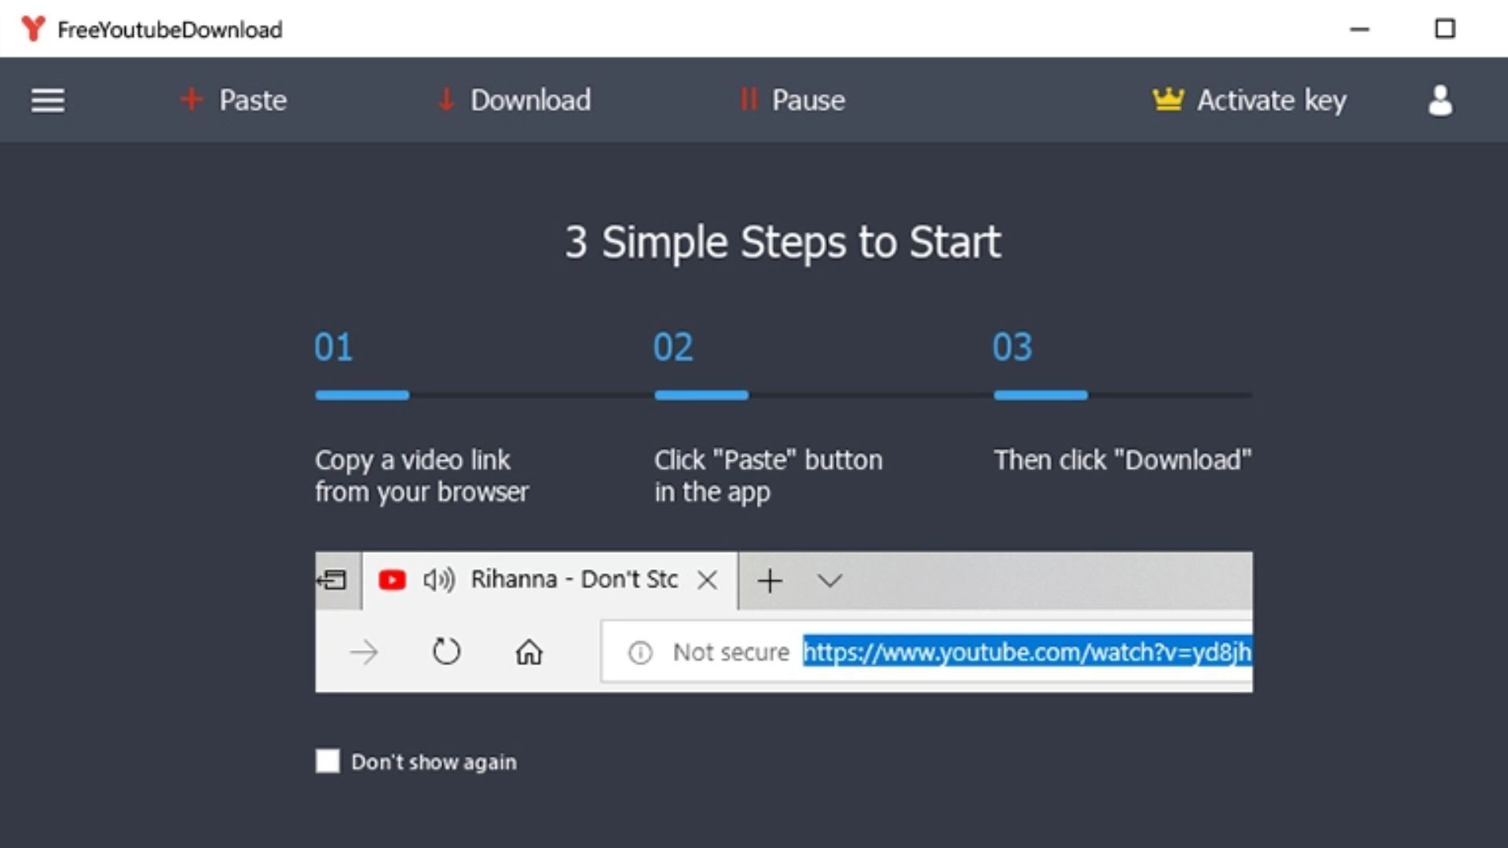This screenshot has height=848, width=1508.
Task: Click the step number 01 label
Action: point(334,347)
